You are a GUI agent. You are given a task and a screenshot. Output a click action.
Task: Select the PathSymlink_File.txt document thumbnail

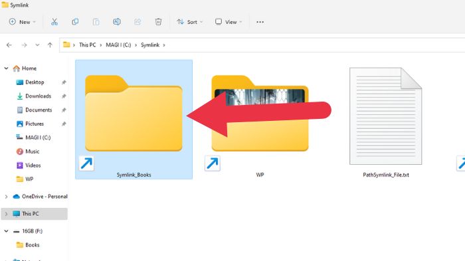click(385, 116)
